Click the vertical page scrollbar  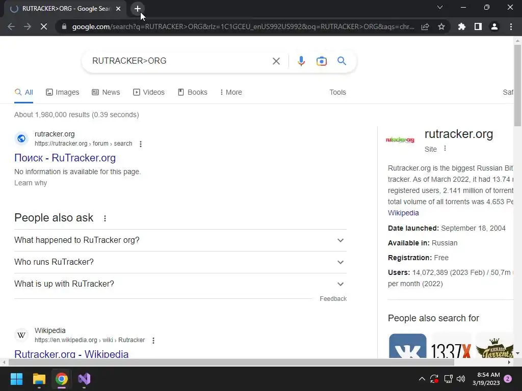tap(517, 86)
